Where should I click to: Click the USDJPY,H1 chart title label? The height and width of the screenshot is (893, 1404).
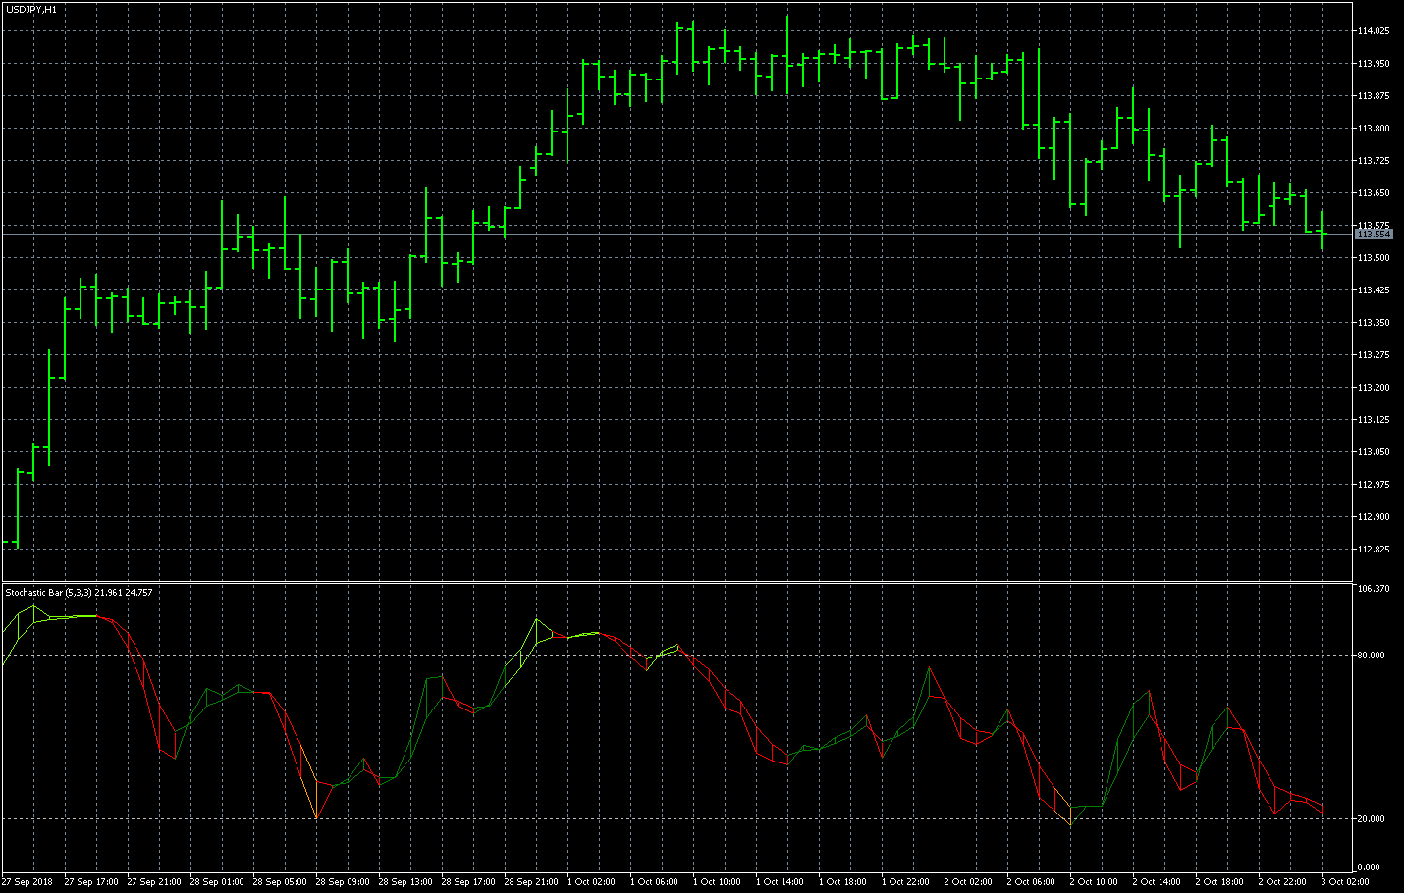click(31, 9)
